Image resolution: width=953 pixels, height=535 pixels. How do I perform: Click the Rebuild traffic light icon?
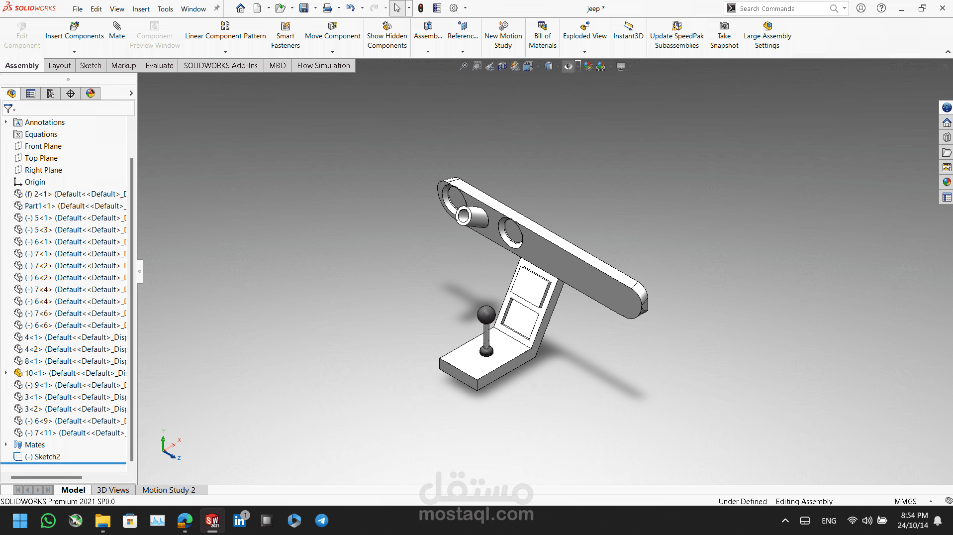pyautogui.click(x=421, y=8)
